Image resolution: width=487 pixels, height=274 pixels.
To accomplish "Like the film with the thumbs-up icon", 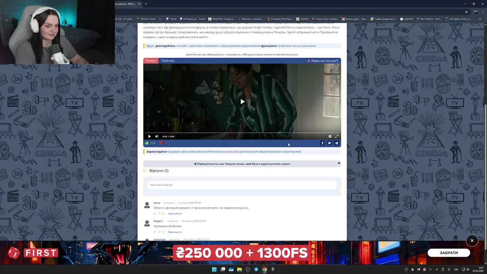I will point(147,143).
